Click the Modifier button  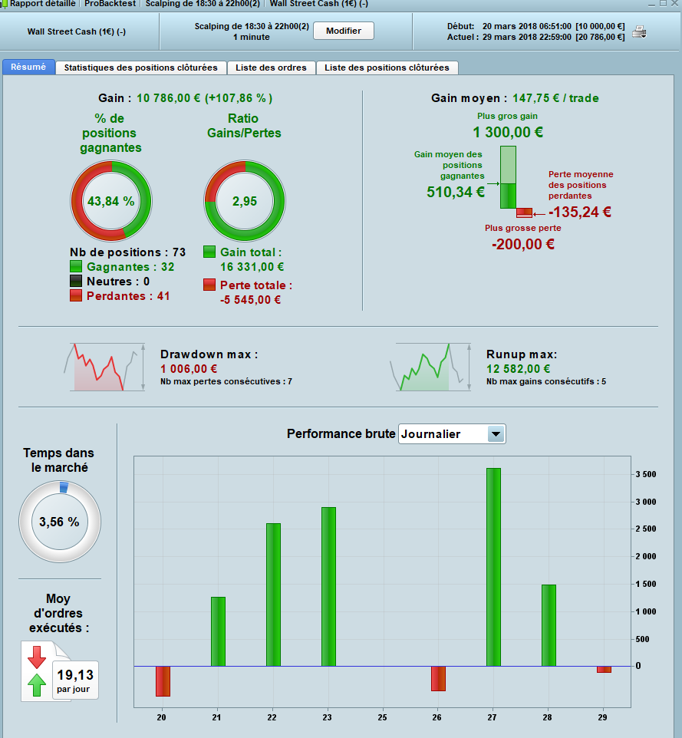pos(344,31)
